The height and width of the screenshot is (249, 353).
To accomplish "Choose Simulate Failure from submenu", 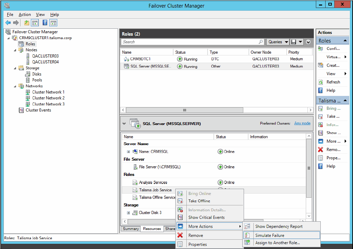I will (270, 235).
